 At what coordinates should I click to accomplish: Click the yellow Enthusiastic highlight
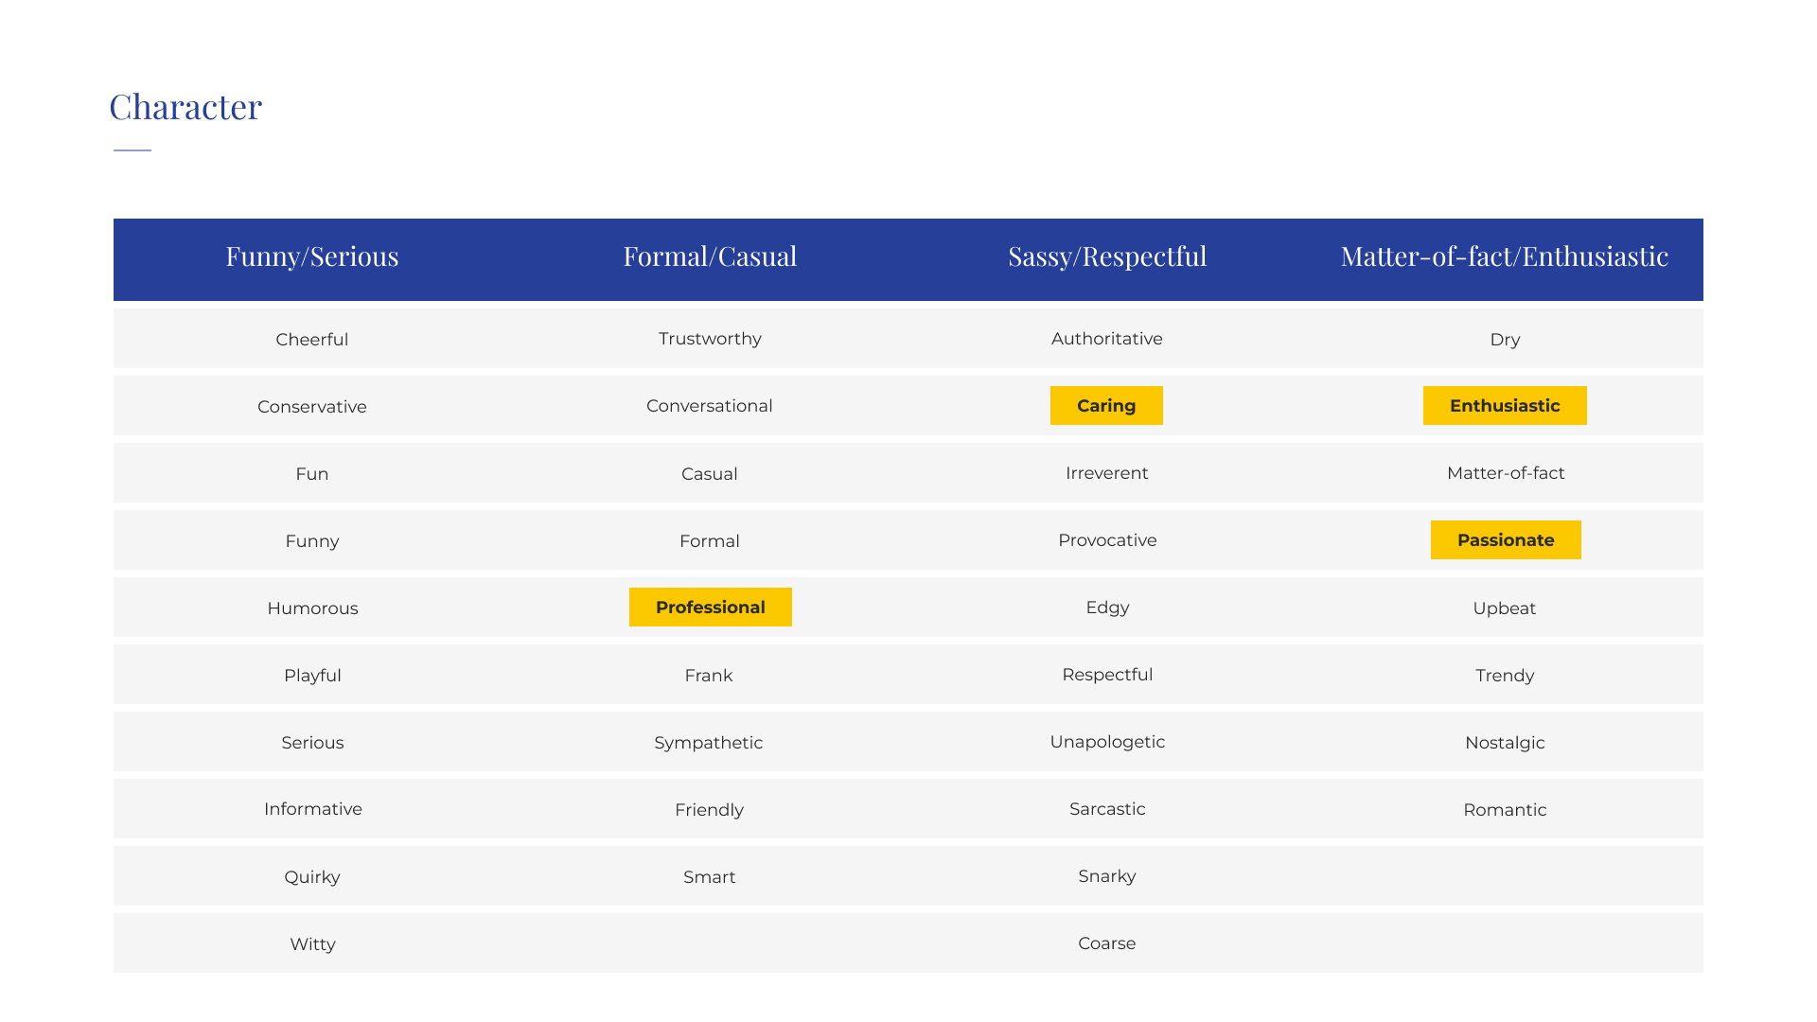coord(1505,405)
